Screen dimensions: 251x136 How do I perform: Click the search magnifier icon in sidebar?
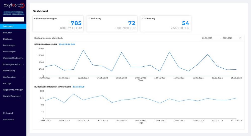click(x=22, y=19)
